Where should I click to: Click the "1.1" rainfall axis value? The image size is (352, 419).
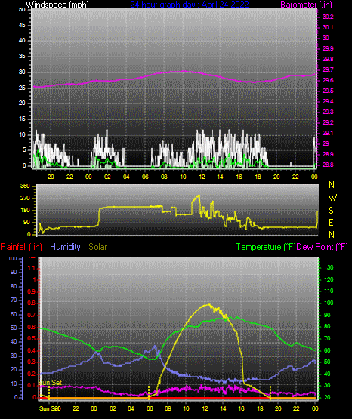coord(32,268)
